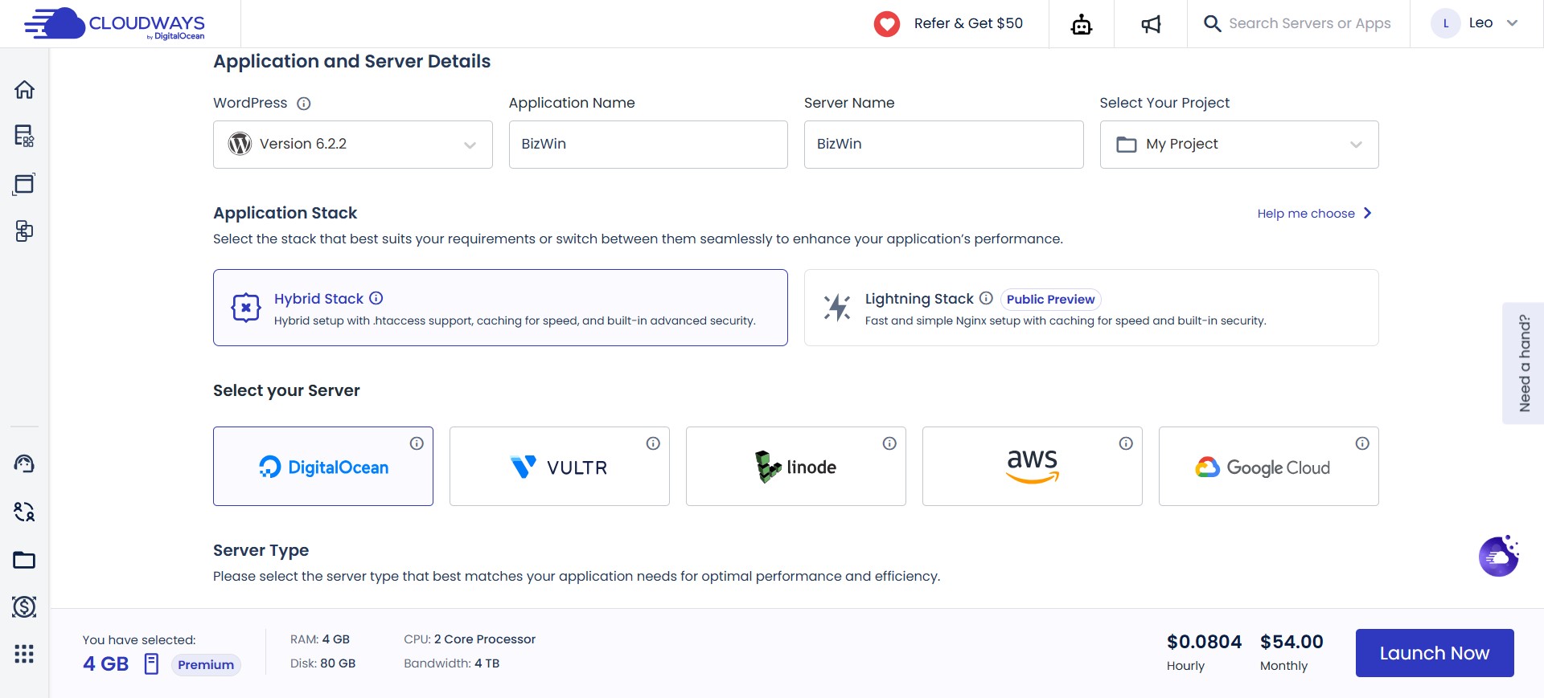Open the home dashboard sidebar icon

click(24, 89)
